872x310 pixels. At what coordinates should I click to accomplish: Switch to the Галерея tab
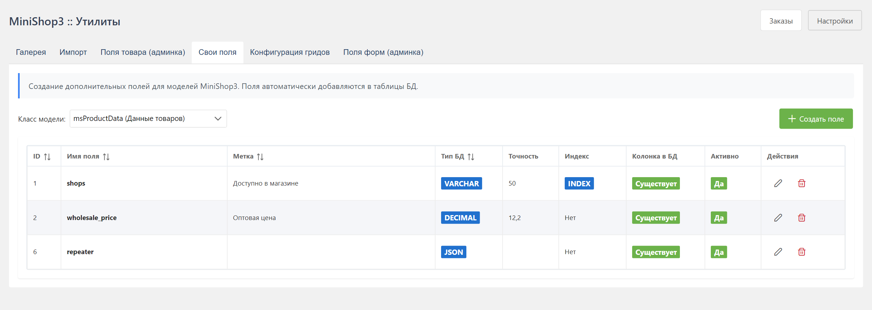click(x=31, y=52)
